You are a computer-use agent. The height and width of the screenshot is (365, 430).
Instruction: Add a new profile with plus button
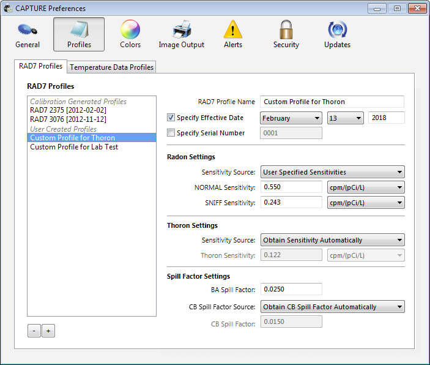click(48, 331)
